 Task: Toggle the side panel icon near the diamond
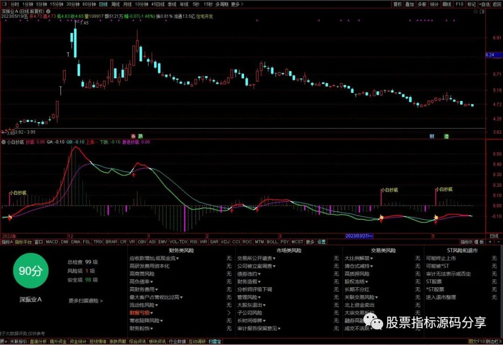tap(482, 12)
